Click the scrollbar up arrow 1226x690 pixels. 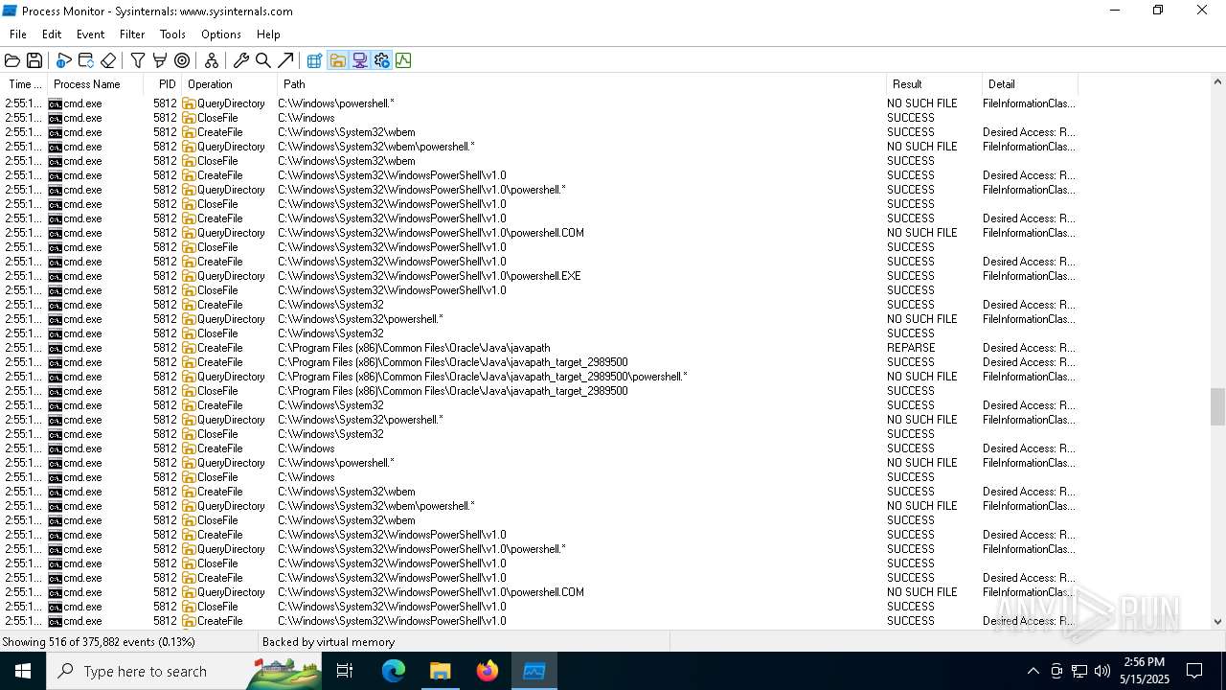tap(1217, 84)
